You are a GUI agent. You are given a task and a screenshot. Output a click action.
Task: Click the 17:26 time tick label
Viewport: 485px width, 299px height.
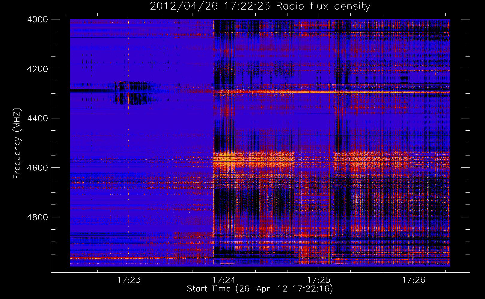click(x=414, y=280)
